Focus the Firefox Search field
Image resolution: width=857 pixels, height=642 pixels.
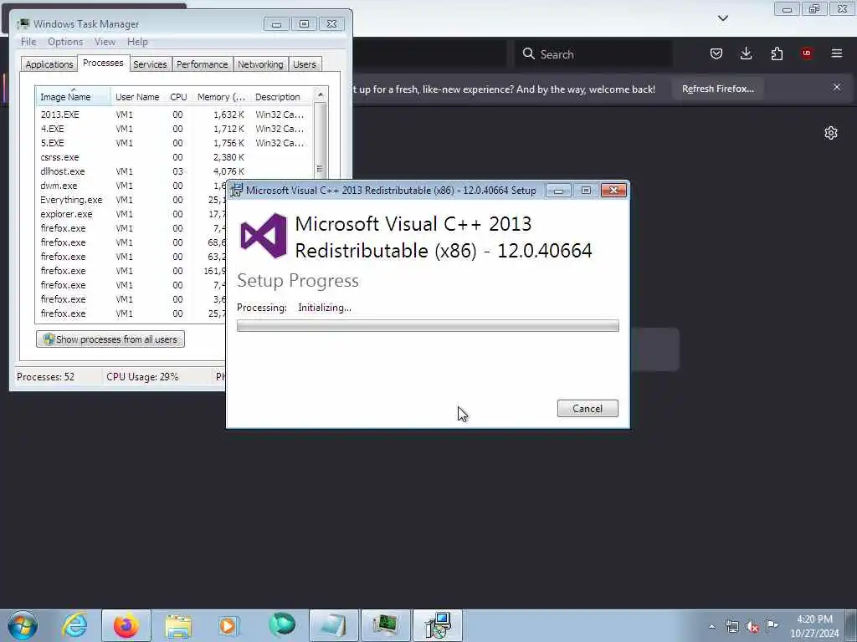(x=593, y=54)
